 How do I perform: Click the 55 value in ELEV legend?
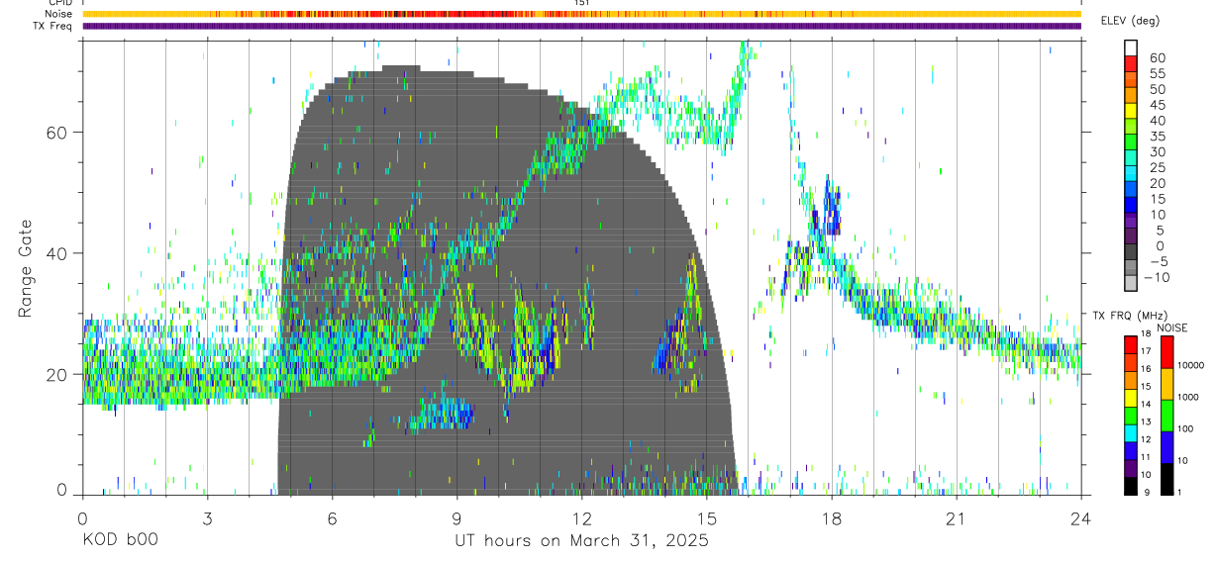coord(1157,73)
